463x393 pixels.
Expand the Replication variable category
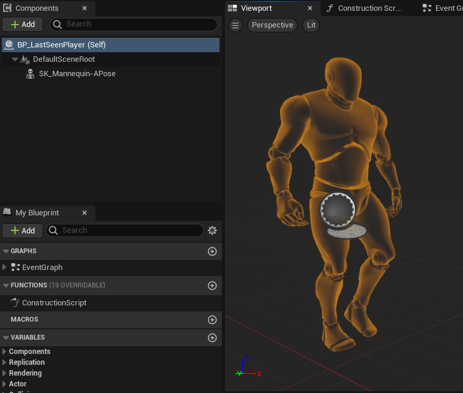[x=4, y=362]
